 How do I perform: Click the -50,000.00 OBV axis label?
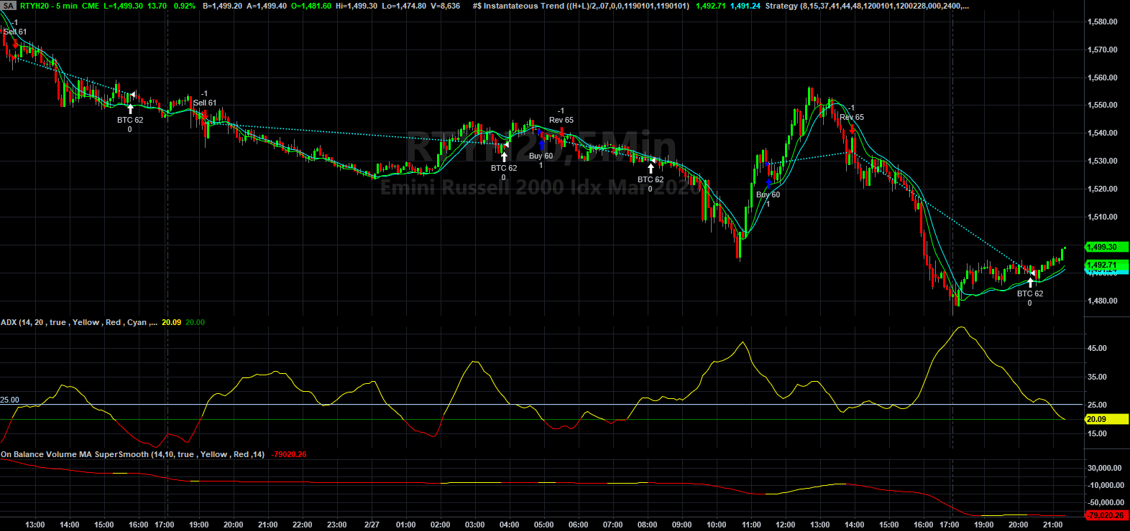[x=1105, y=502]
